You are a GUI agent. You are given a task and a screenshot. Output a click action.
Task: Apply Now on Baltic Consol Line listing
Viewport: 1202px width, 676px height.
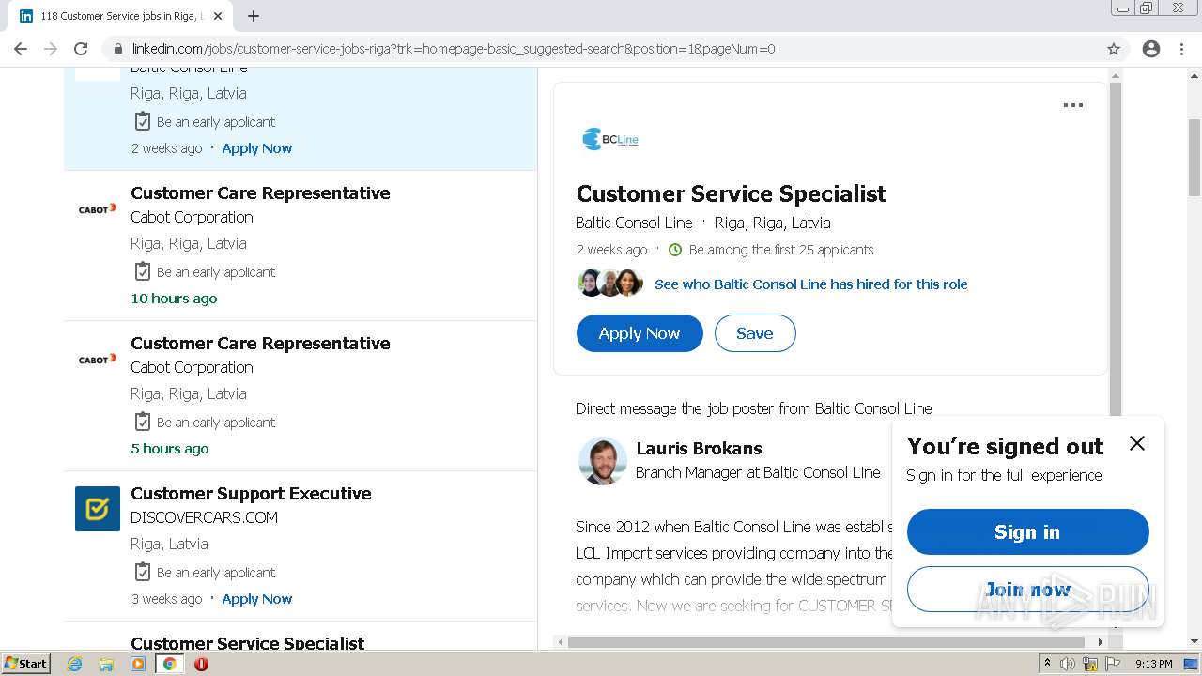(x=257, y=148)
